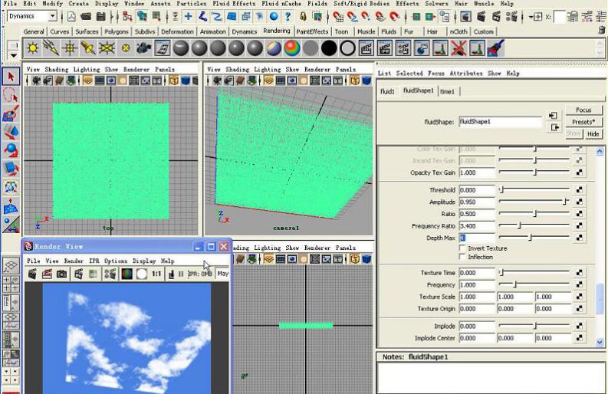The width and height of the screenshot is (608, 394).
Task: Click the map button for Implode
Action: point(580,326)
